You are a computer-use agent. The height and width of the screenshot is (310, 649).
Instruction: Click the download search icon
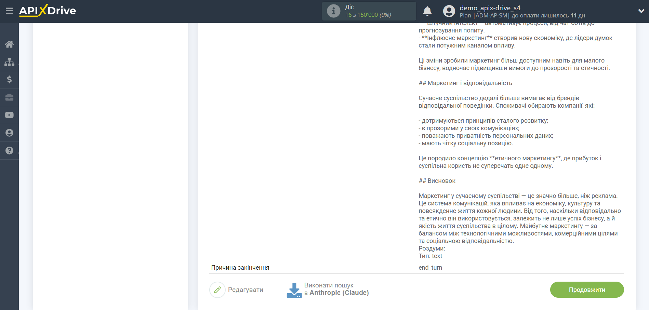tap(294, 290)
